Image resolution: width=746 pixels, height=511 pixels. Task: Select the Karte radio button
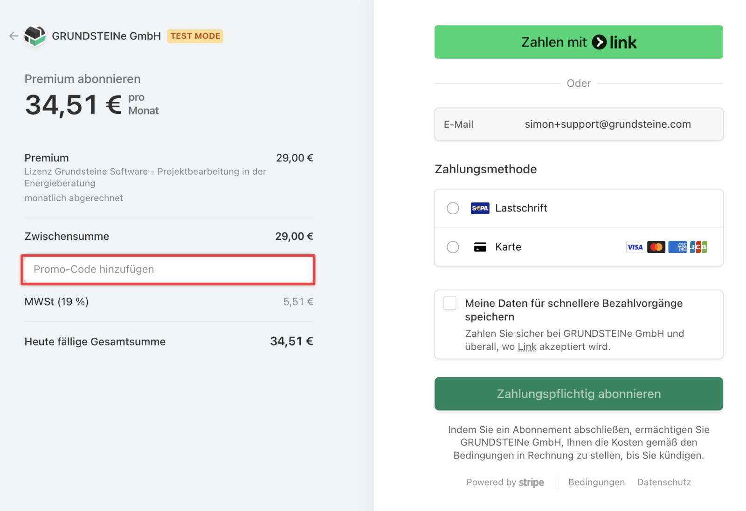453,247
